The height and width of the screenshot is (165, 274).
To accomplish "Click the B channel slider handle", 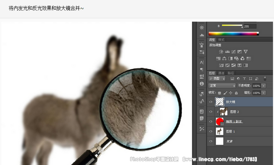I will pos(242,27).
